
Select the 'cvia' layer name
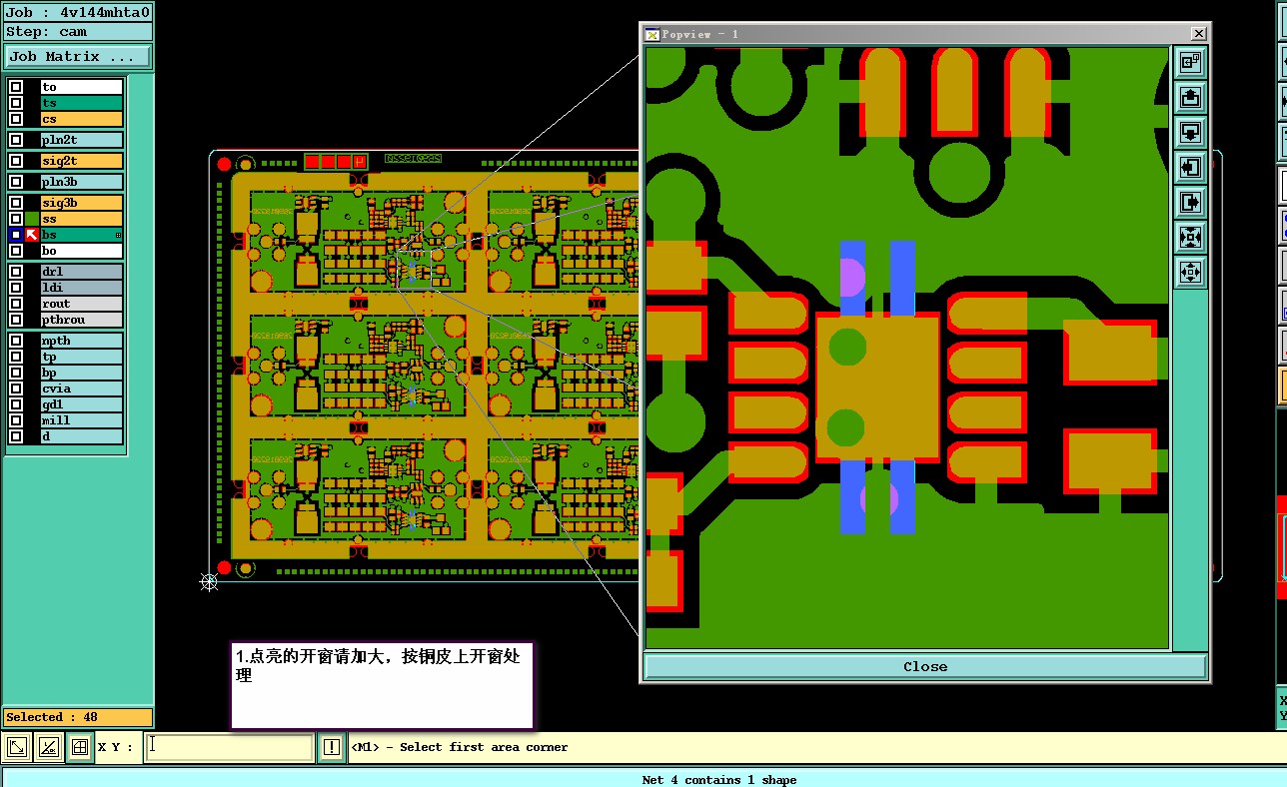(x=81, y=389)
